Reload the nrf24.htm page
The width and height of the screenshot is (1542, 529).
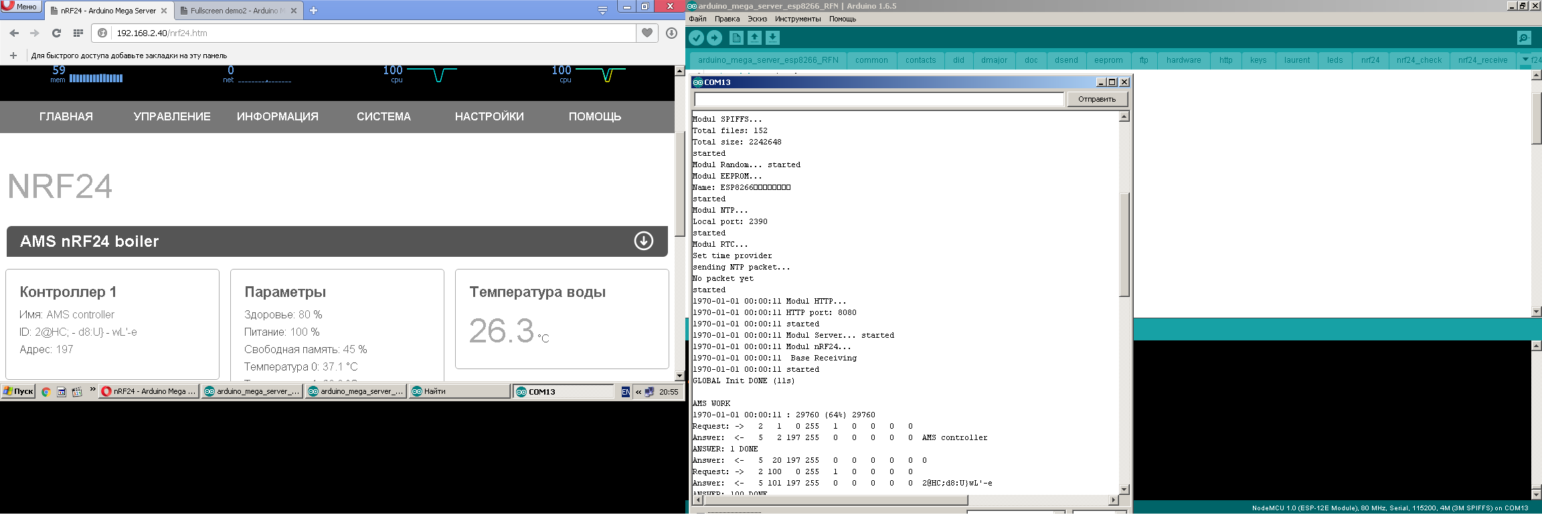pos(56,33)
